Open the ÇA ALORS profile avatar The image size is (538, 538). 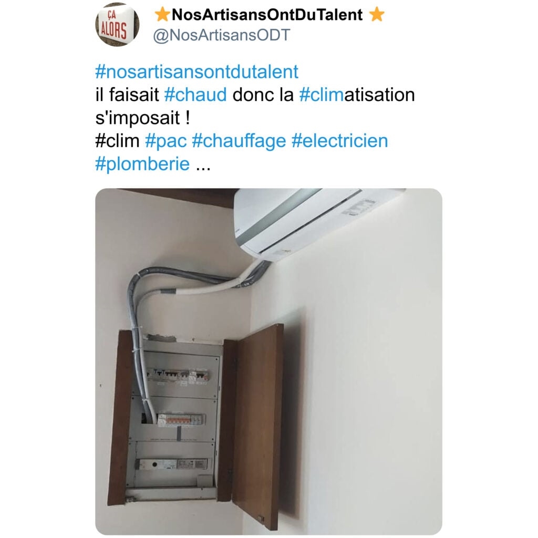point(117,24)
